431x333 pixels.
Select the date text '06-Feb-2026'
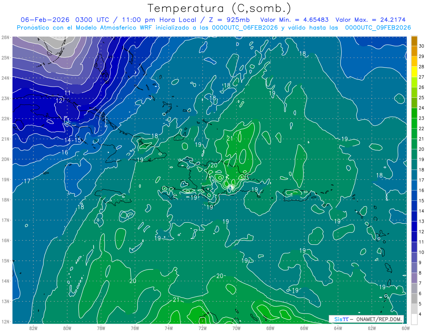(x=45, y=20)
